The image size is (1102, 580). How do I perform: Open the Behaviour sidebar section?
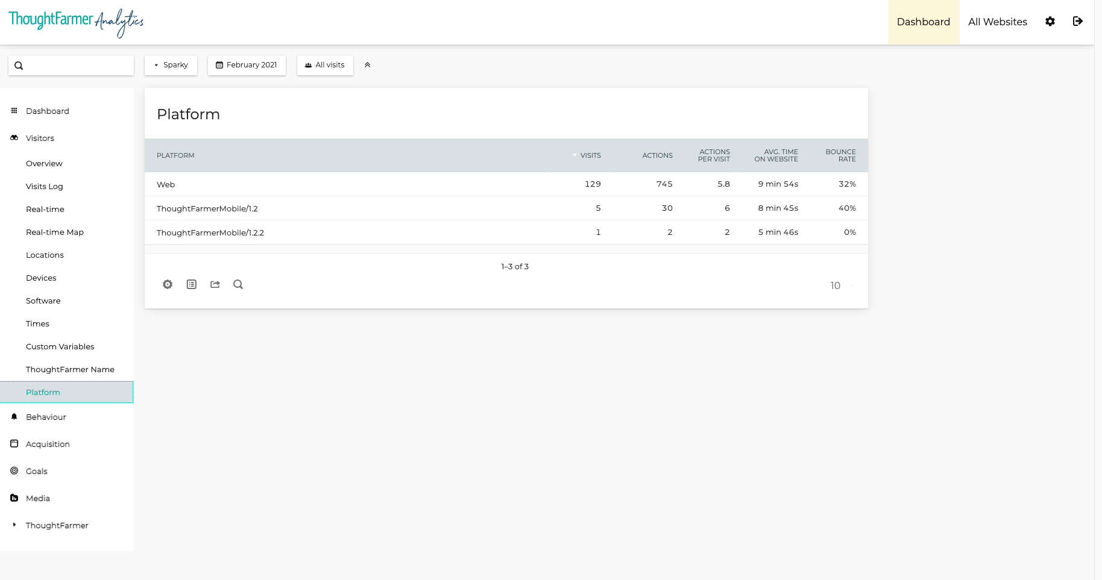[x=46, y=417]
